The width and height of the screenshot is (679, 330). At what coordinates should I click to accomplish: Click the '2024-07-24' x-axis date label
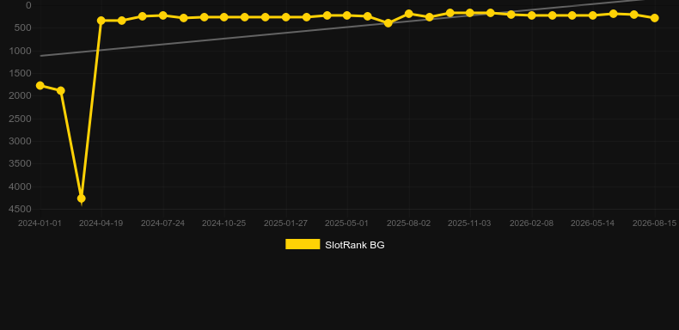[162, 223]
